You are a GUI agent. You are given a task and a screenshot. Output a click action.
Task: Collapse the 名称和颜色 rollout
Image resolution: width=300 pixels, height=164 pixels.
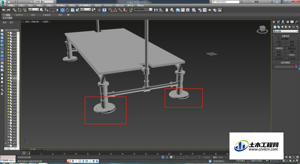(x=285, y=63)
